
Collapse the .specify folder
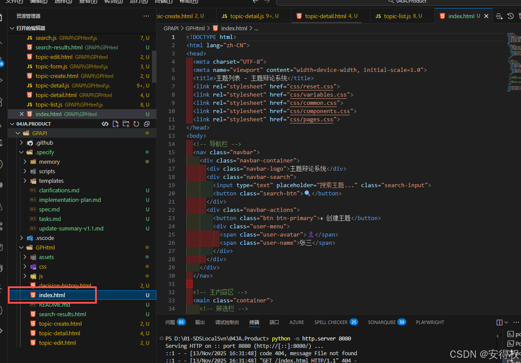tap(22, 152)
